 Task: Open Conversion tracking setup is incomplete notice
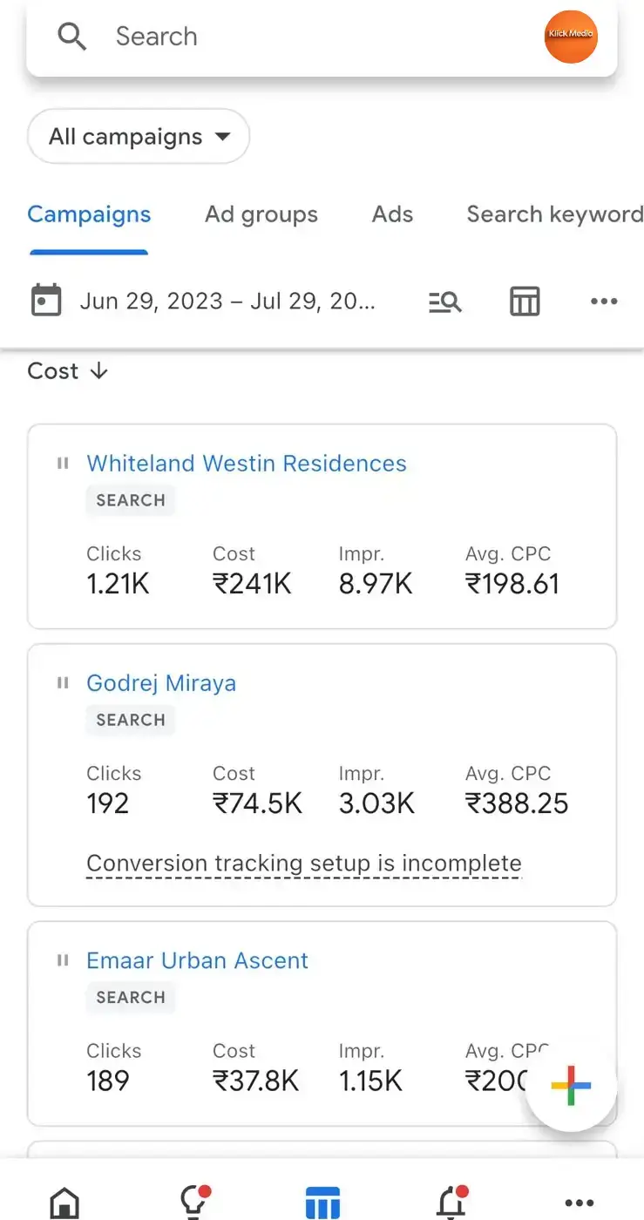click(304, 864)
